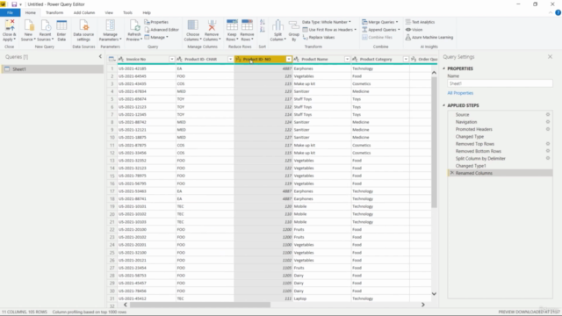Open Text Analytics
The width and height of the screenshot is (562, 316).
420,22
